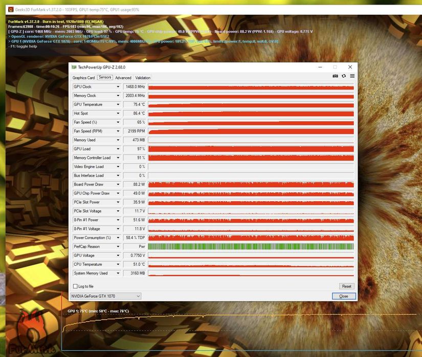Expand the Memory Controller Load dropdown
Screen dimensions: 422x357
118,158
